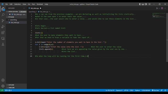This screenshot has height=94, width=168.
Task: Open the Accounts menu icon
Action: 3,80
